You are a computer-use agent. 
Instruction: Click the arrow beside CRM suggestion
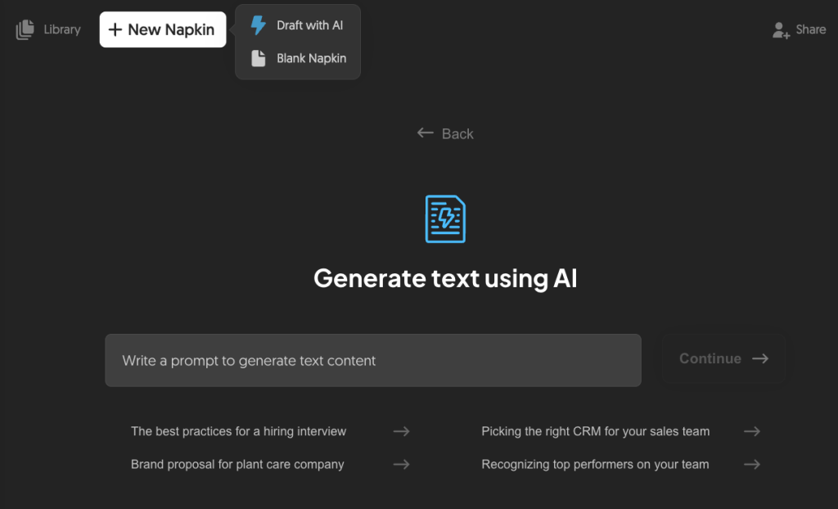pos(751,431)
